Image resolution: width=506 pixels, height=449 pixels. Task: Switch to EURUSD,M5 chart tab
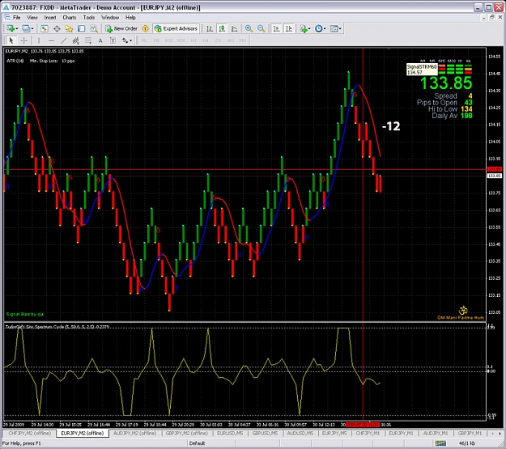pos(230,433)
